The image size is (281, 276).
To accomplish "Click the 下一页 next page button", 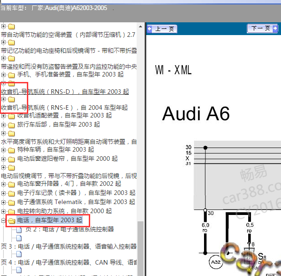I will [x=262, y=28].
